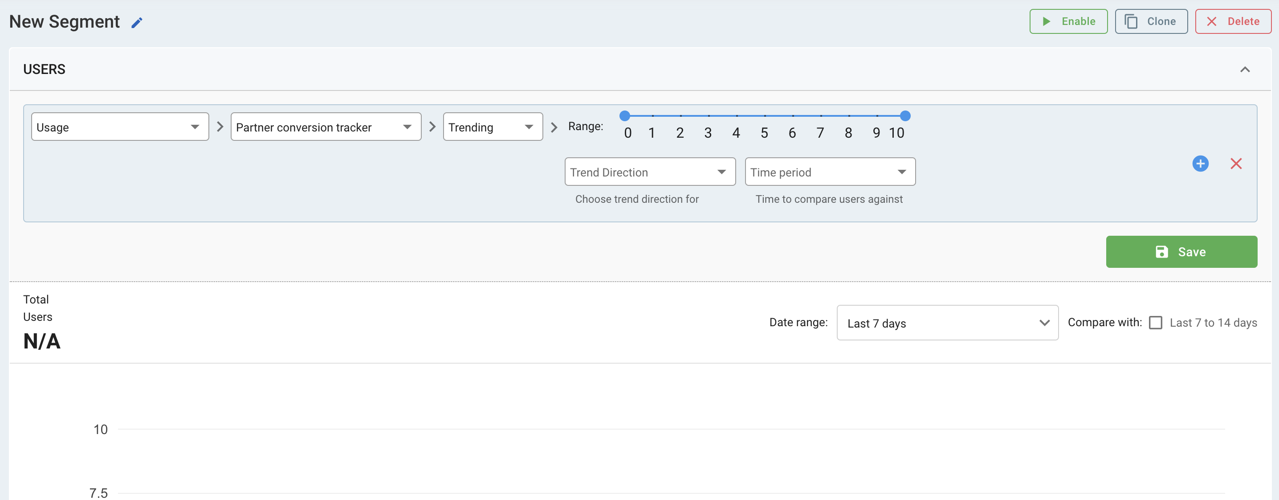Click the pencil icon to rename segment
The height and width of the screenshot is (500, 1279).
click(137, 22)
